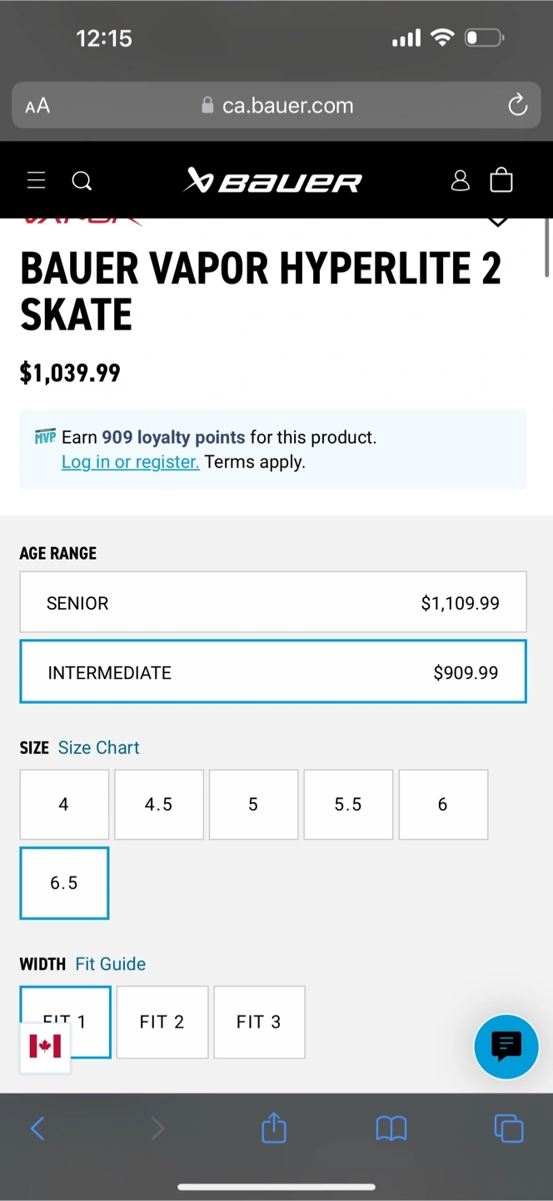Open the Canada flag region selector
The height and width of the screenshot is (1201, 553).
(45, 1046)
